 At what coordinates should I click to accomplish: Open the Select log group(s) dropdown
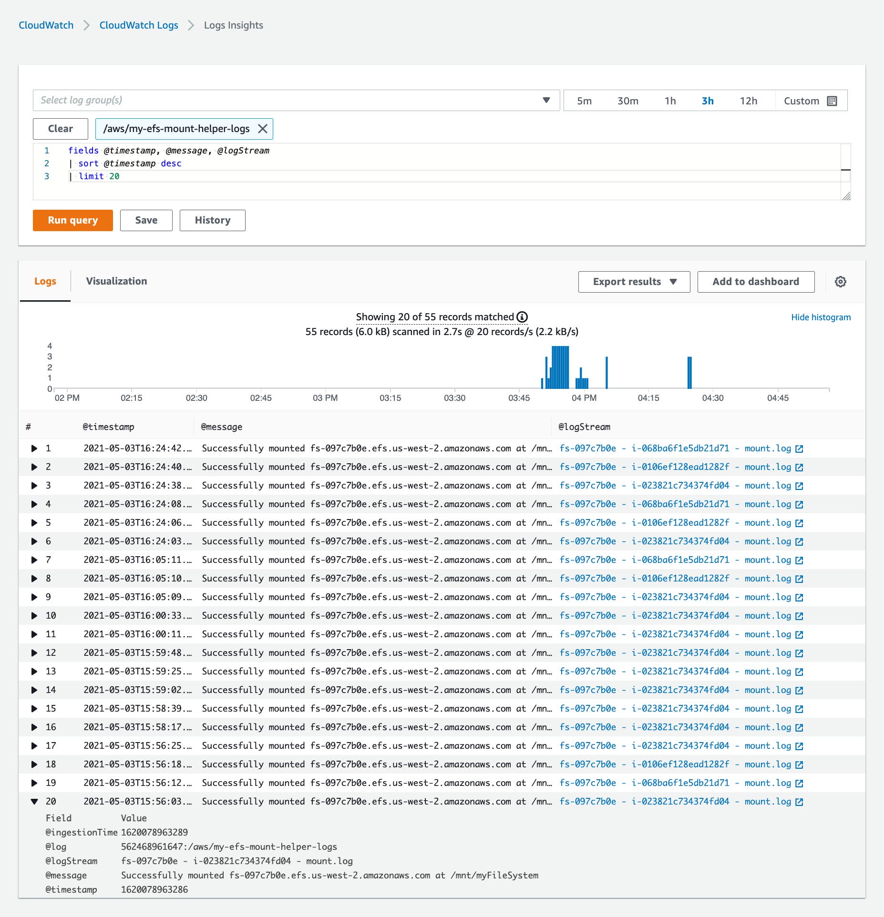tap(546, 100)
